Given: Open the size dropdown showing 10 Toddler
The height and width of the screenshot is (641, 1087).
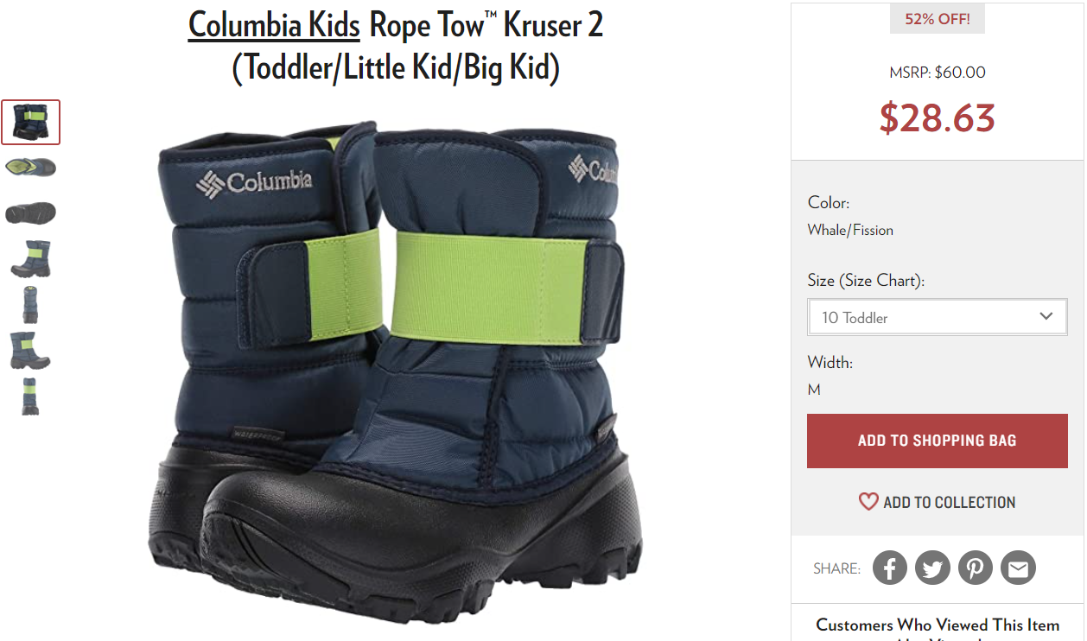Looking at the screenshot, I should [938, 317].
